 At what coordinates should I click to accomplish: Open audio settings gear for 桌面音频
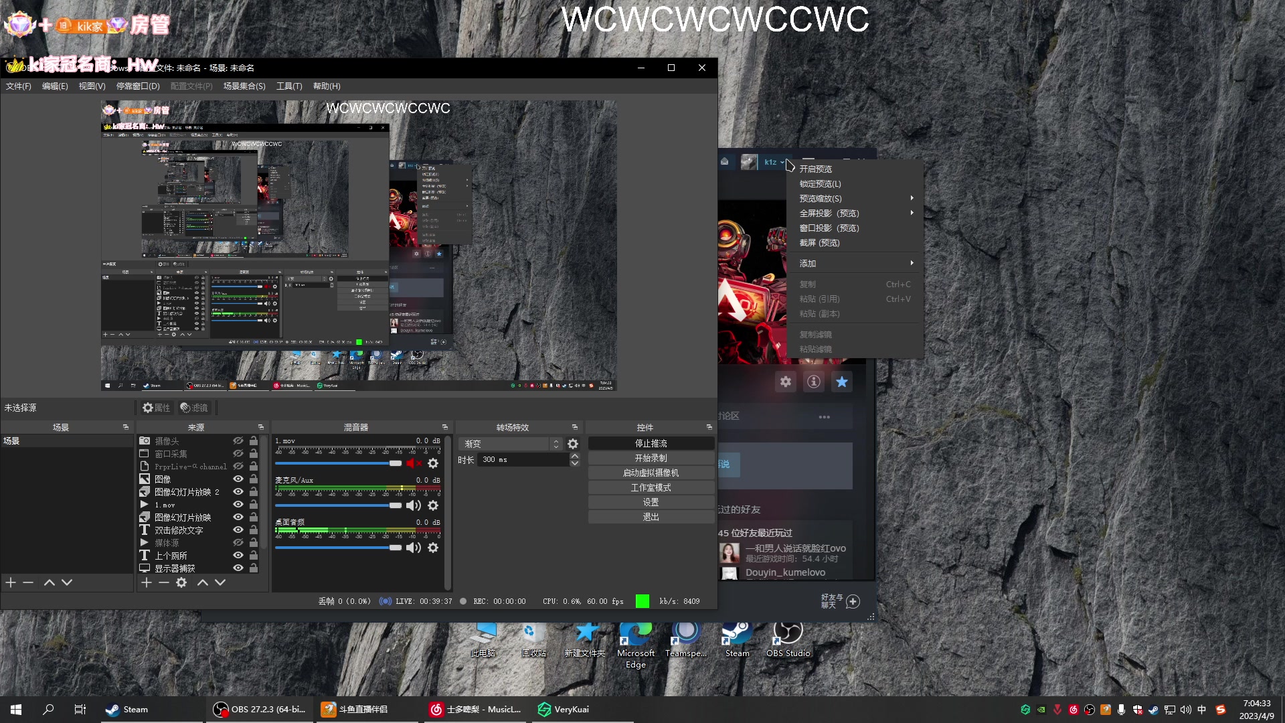point(433,548)
